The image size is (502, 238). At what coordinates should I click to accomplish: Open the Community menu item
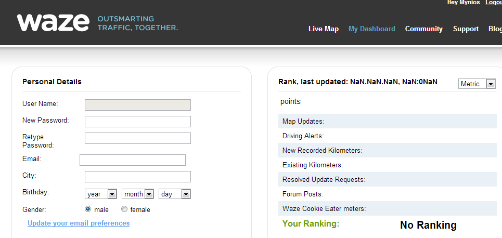pyautogui.click(x=423, y=29)
